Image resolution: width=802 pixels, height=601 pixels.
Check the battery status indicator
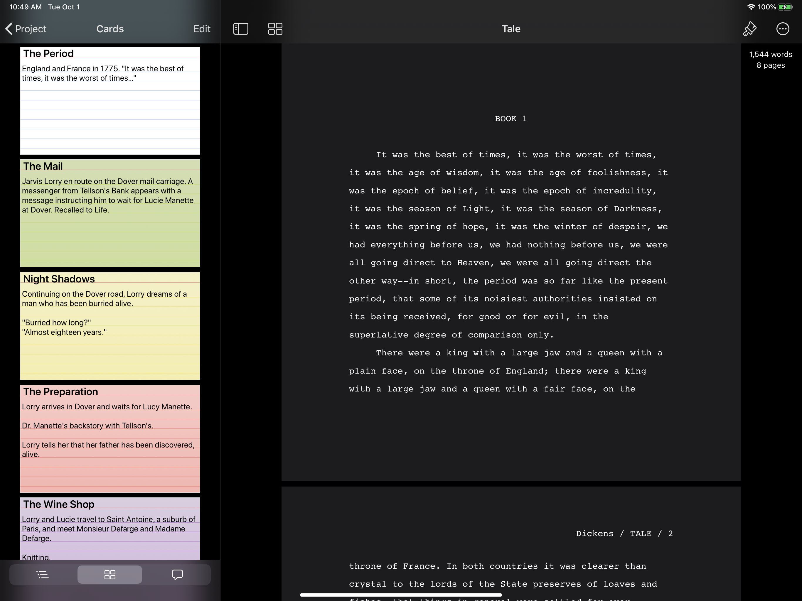coord(785,7)
